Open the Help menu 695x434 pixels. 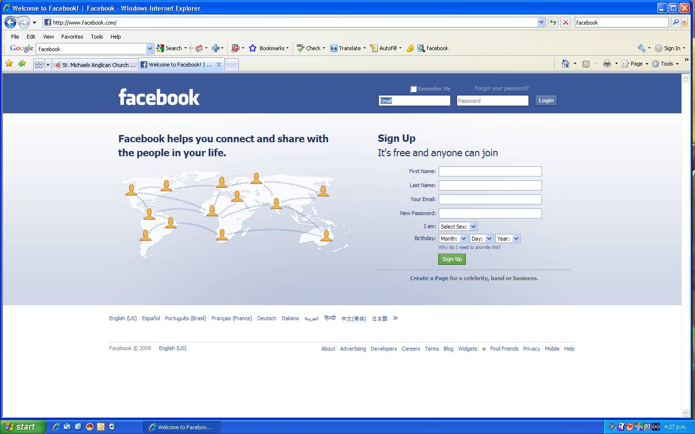[115, 37]
